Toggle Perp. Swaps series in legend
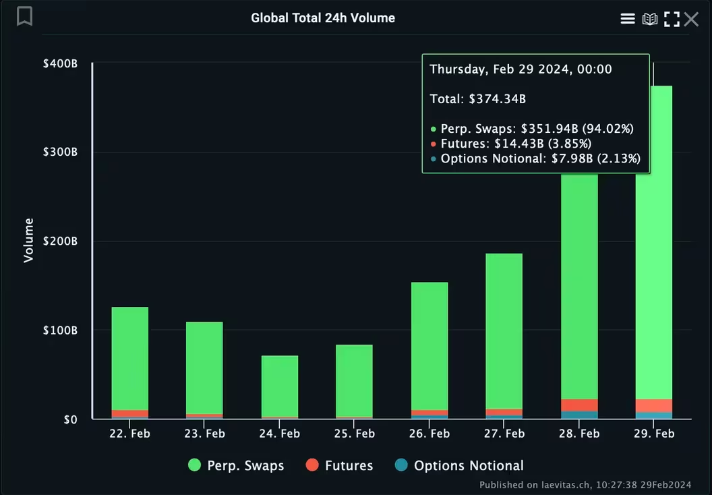712x495 pixels. [x=237, y=465]
